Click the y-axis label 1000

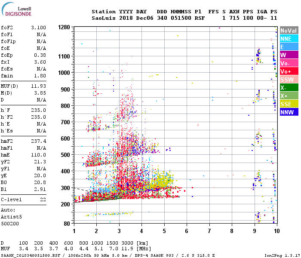point(64,73)
